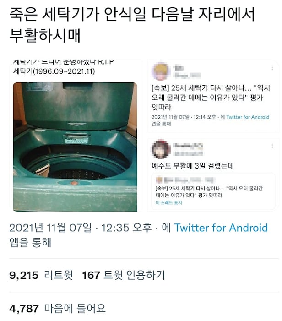Click the small Twitter for Android link in 속보 tweet
This screenshot has width=282, height=321.
(x=248, y=117)
